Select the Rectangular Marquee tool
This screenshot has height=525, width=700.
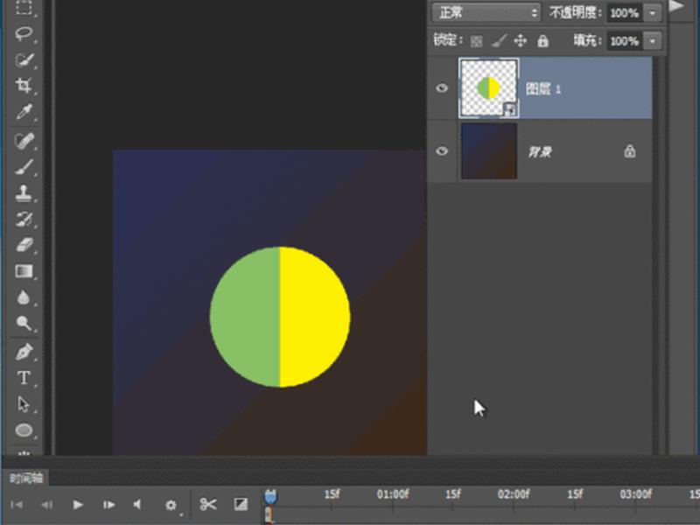[x=24, y=8]
